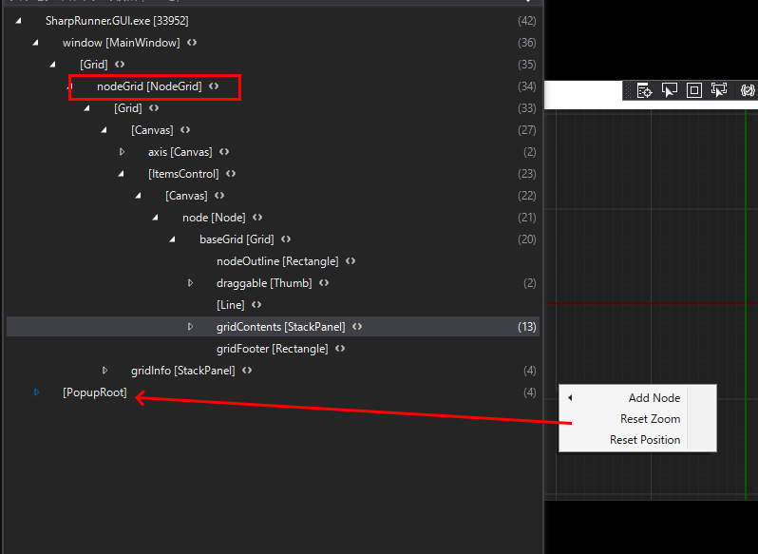Select the [Line] element in the tree
The height and width of the screenshot is (554, 758).
pyautogui.click(x=231, y=305)
